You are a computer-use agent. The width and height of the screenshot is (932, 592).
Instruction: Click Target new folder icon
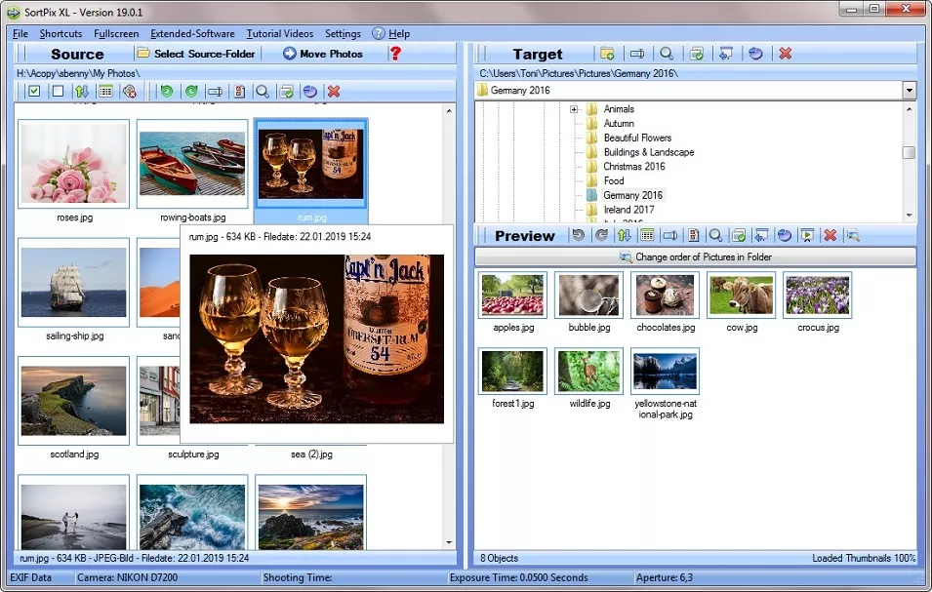pos(607,54)
